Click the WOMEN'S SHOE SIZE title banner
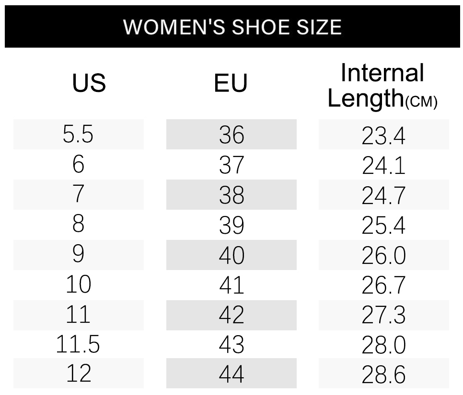463x395 pixels. tap(232, 26)
